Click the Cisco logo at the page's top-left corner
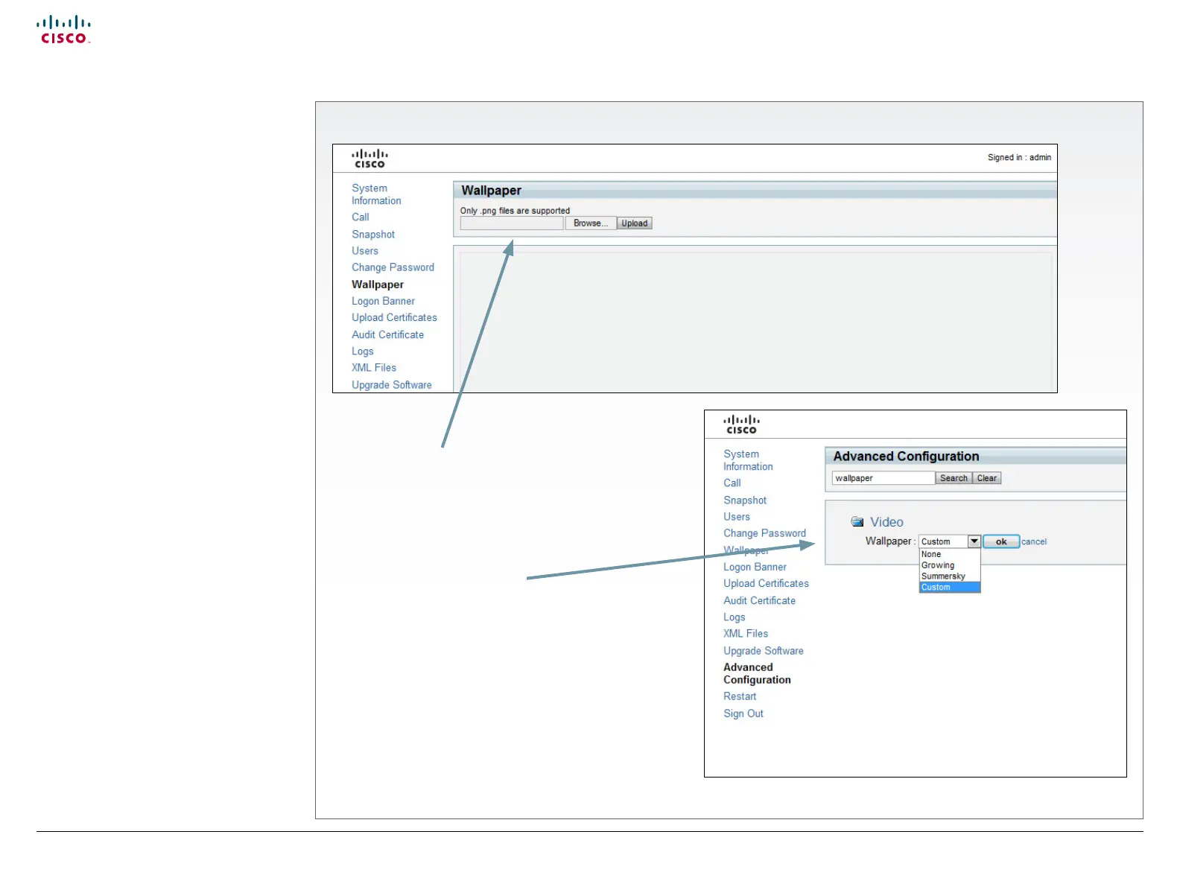The width and height of the screenshot is (1180, 887). [63, 31]
